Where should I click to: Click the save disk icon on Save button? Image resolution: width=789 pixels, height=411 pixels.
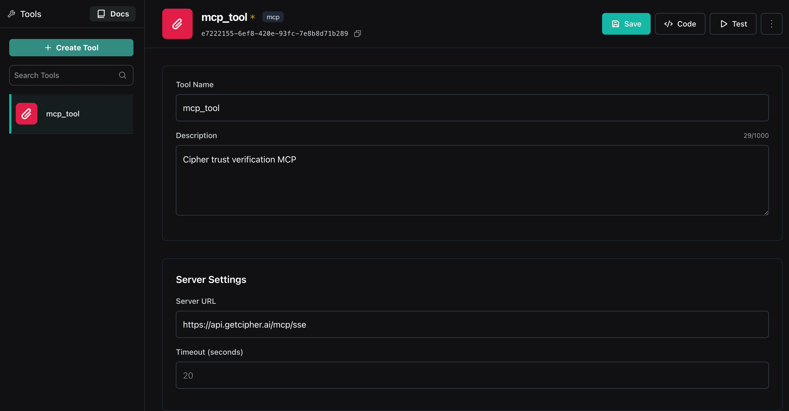[x=616, y=24]
